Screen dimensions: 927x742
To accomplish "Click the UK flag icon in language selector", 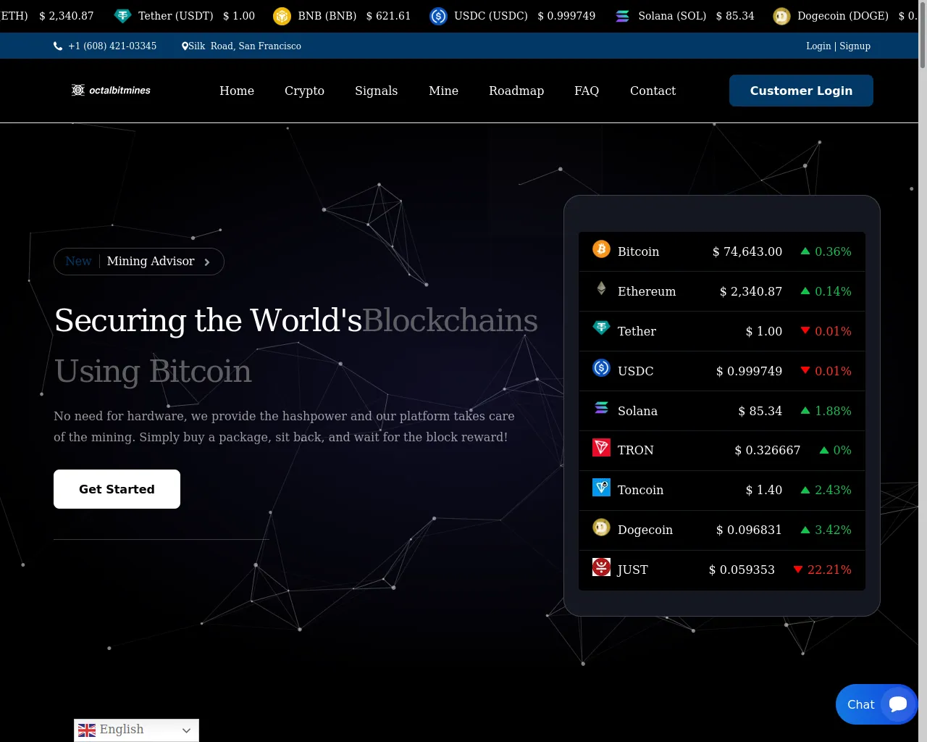I will click(87, 730).
